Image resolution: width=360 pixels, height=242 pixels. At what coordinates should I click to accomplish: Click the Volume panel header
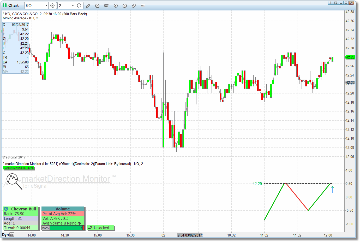click(x=63, y=209)
